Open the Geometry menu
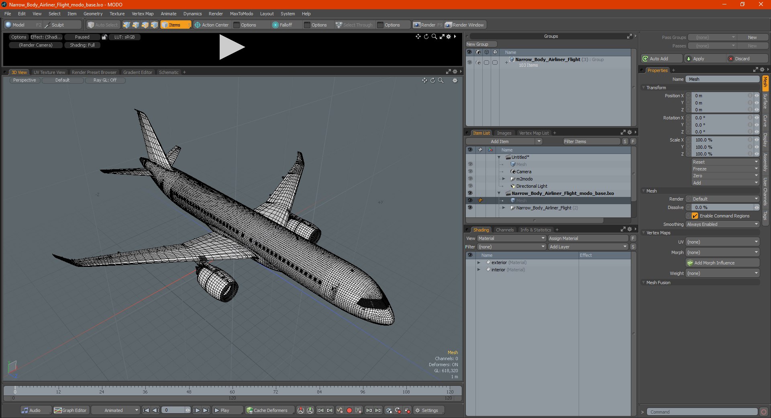771x418 pixels. 93,14
